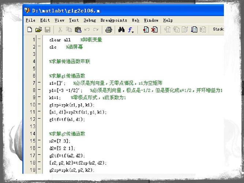Viewport: 244px width, 183px height.
Task: Open the File menu
Action: point(30,20)
